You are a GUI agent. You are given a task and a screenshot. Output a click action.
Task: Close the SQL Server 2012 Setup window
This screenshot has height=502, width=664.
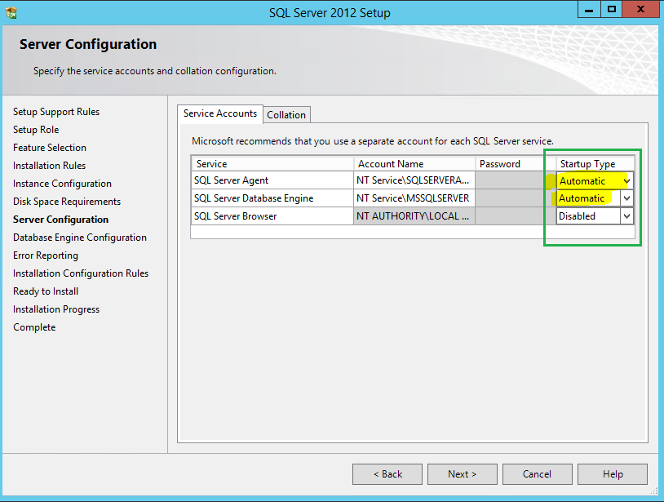click(x=640, y=9)
